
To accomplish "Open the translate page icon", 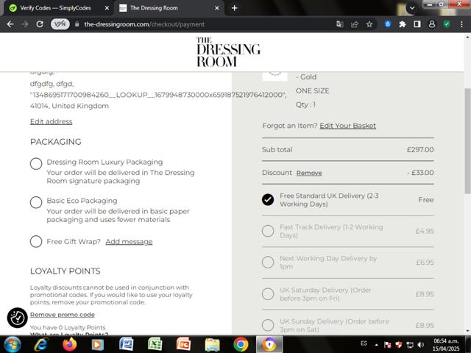I will pos(340,24).
